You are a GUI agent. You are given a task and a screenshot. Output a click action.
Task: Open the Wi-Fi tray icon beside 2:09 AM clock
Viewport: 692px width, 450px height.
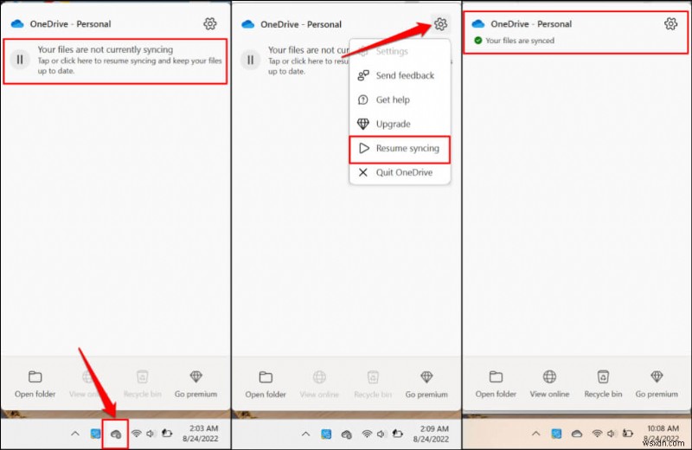click(x=367, y=434)
